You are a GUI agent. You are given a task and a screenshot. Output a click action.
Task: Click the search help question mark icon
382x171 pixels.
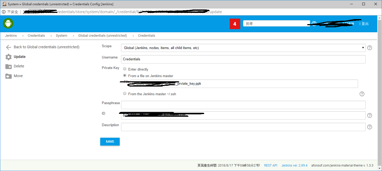[x=314, y=23]
